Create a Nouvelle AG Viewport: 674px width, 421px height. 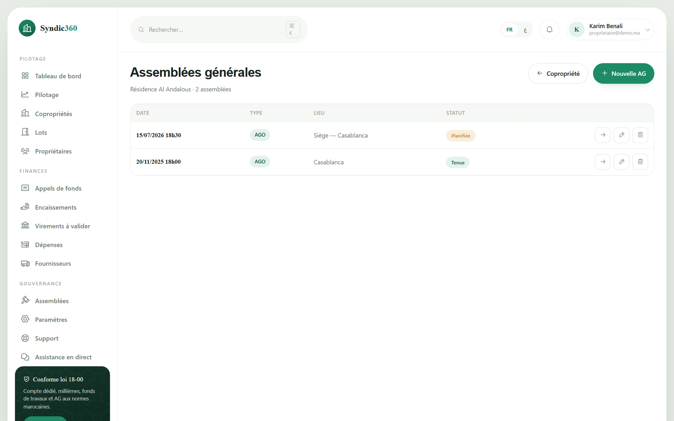(623, 74)
